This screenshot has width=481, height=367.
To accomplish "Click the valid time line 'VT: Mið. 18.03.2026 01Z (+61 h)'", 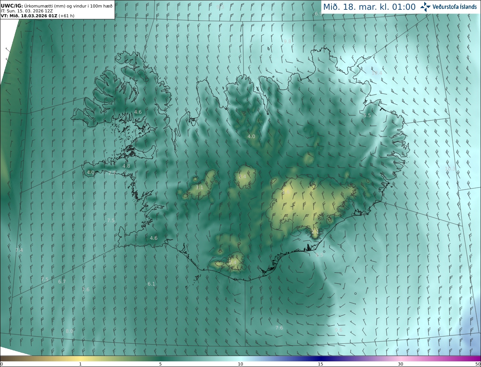I will coord(37,16).
